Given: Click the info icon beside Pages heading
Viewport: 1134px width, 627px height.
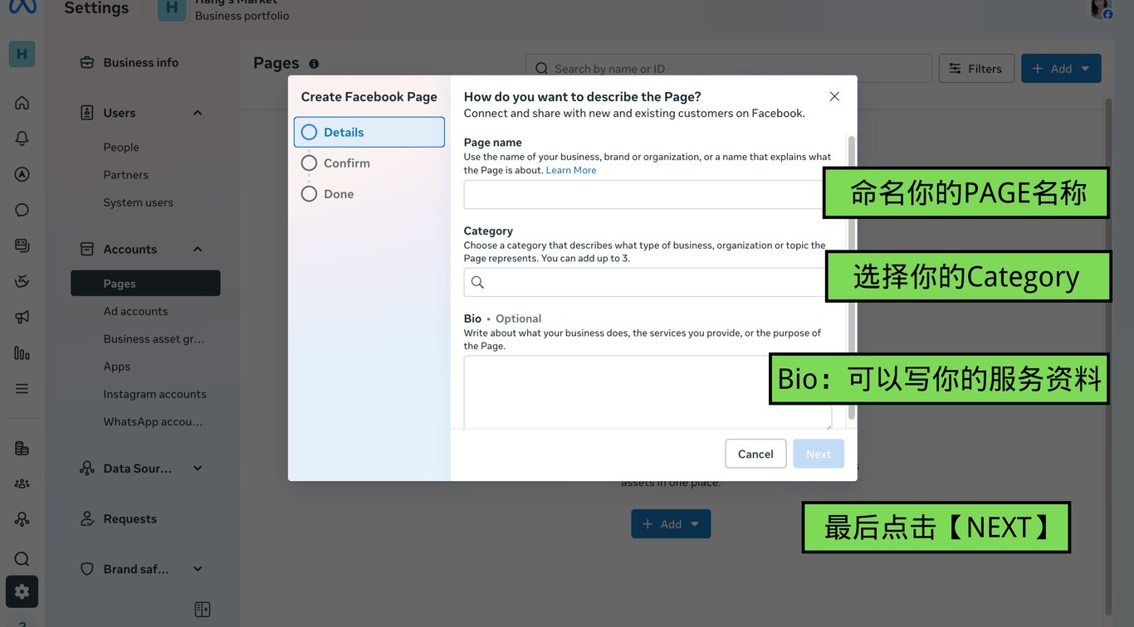Looking at the screenshot, I should click(314, 64).
